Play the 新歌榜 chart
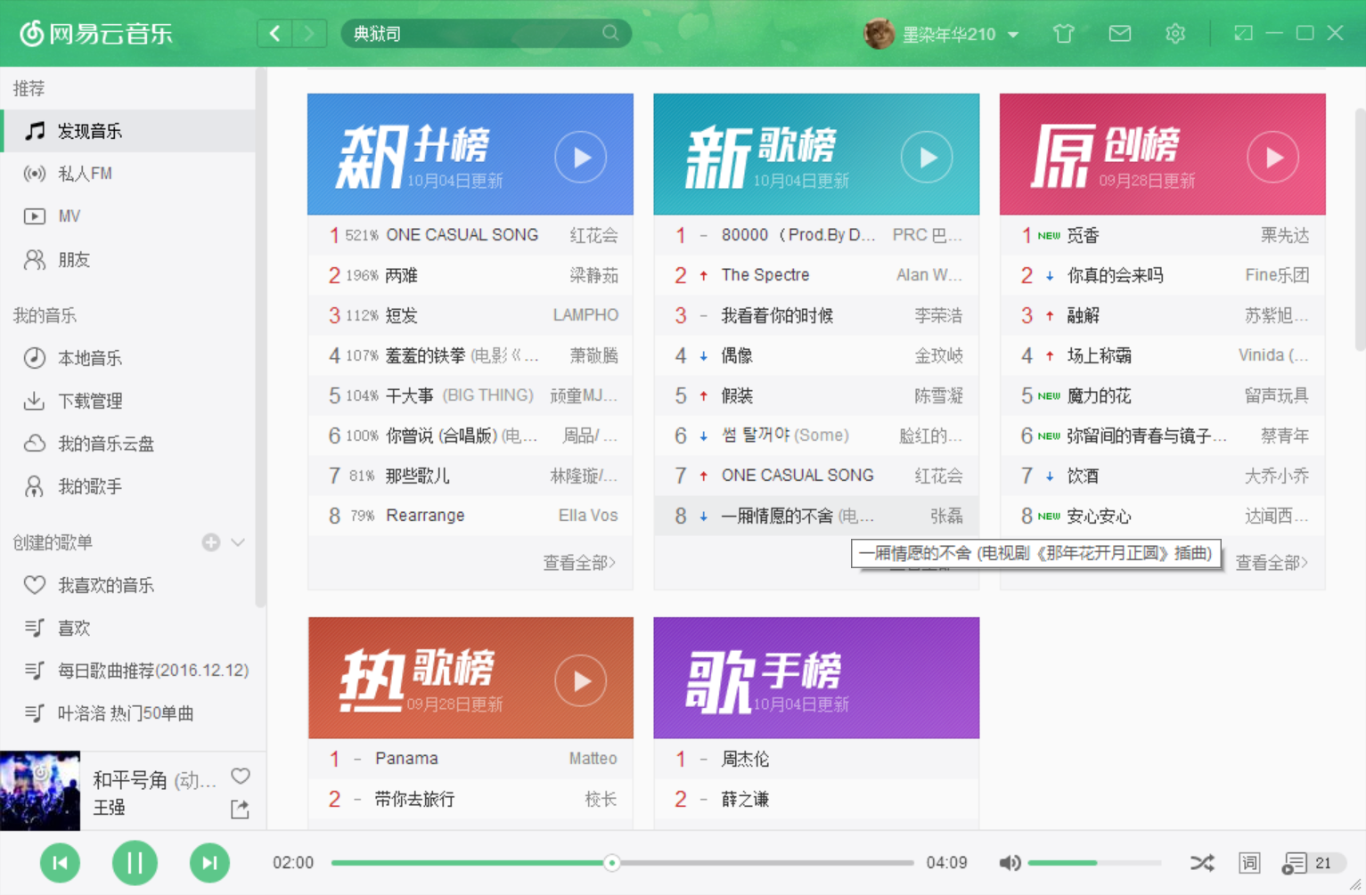The image size is (1366, 895). [927, 158]
